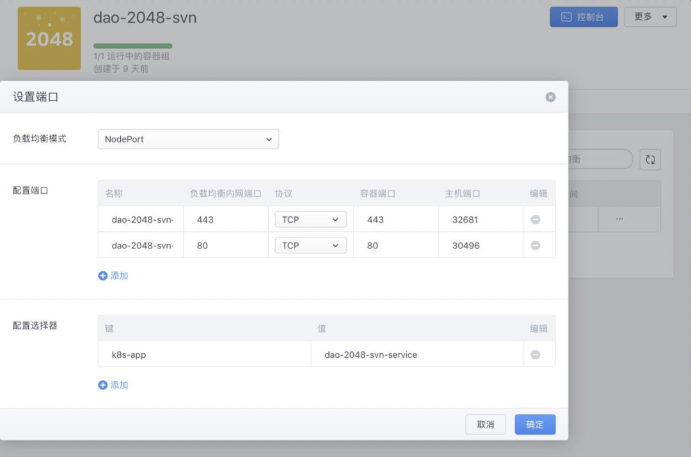Click the refresh icon button
The width and height of the screenshot is (691, 457).
[650, 159]
